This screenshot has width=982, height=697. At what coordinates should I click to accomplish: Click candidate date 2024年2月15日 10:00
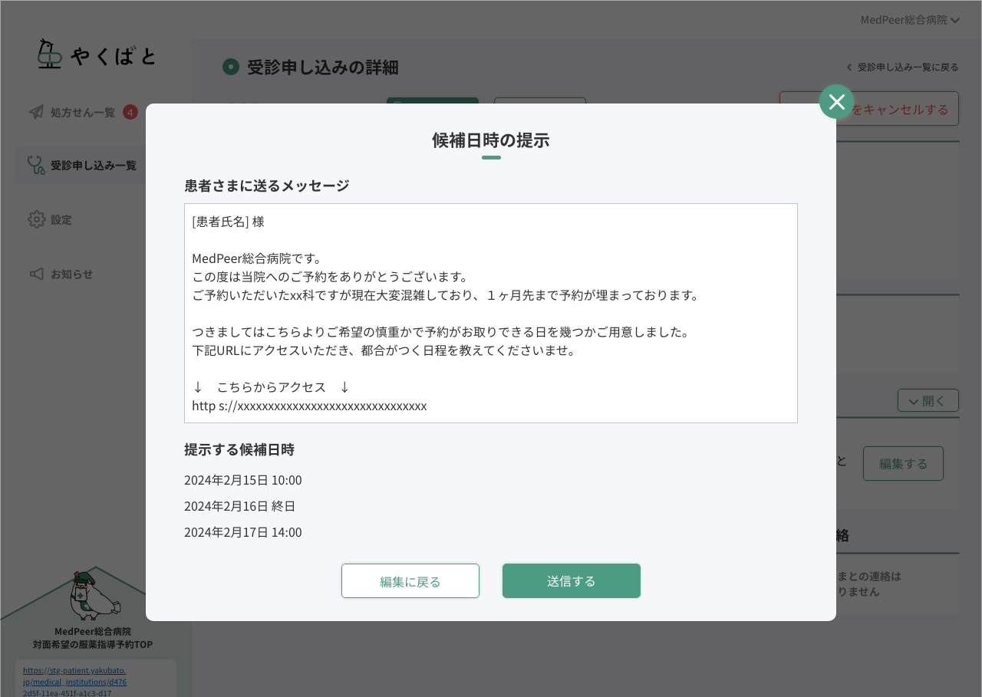[243, 480]
